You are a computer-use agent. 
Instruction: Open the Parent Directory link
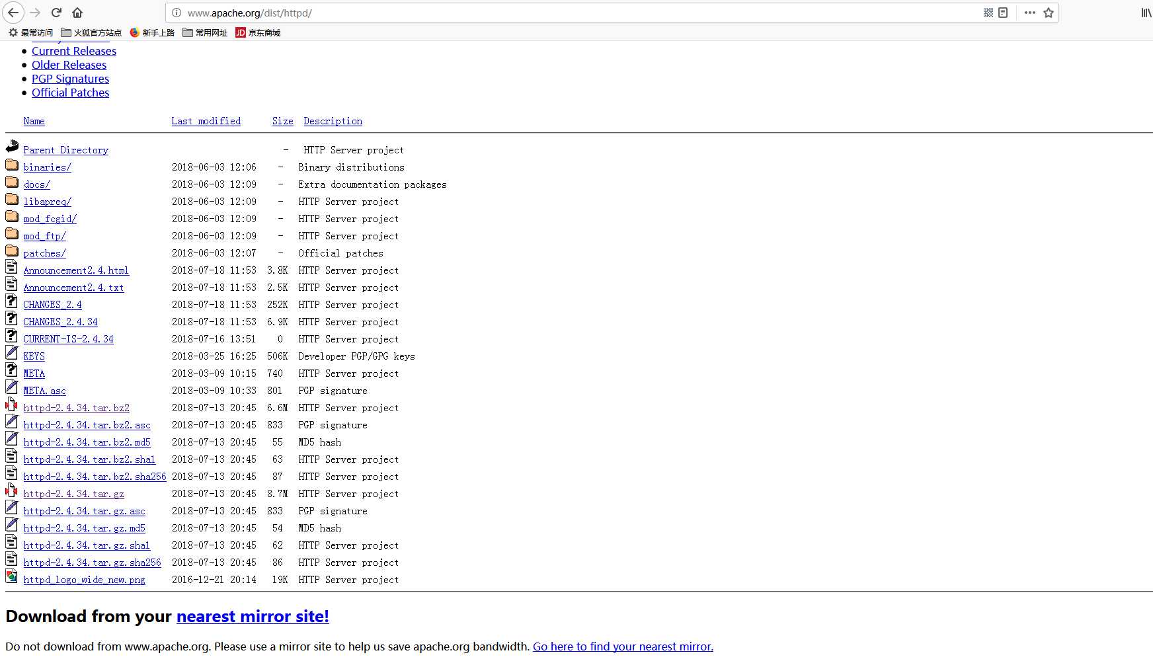pos(66,150)
